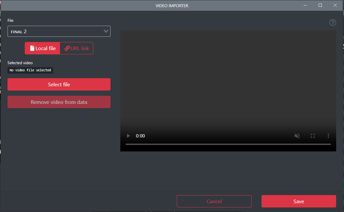Enter fullscreen mode in the video player

tap(312, 136)
